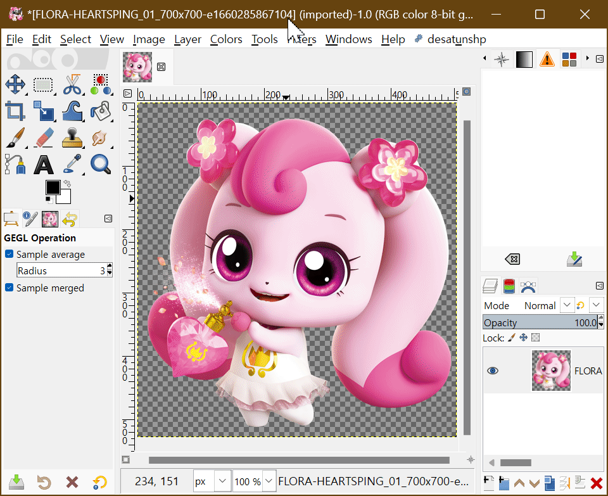Viewport: 608px width, 496px height.
Task: Toggle Sample average checkbox
Action: coord(9,254)
